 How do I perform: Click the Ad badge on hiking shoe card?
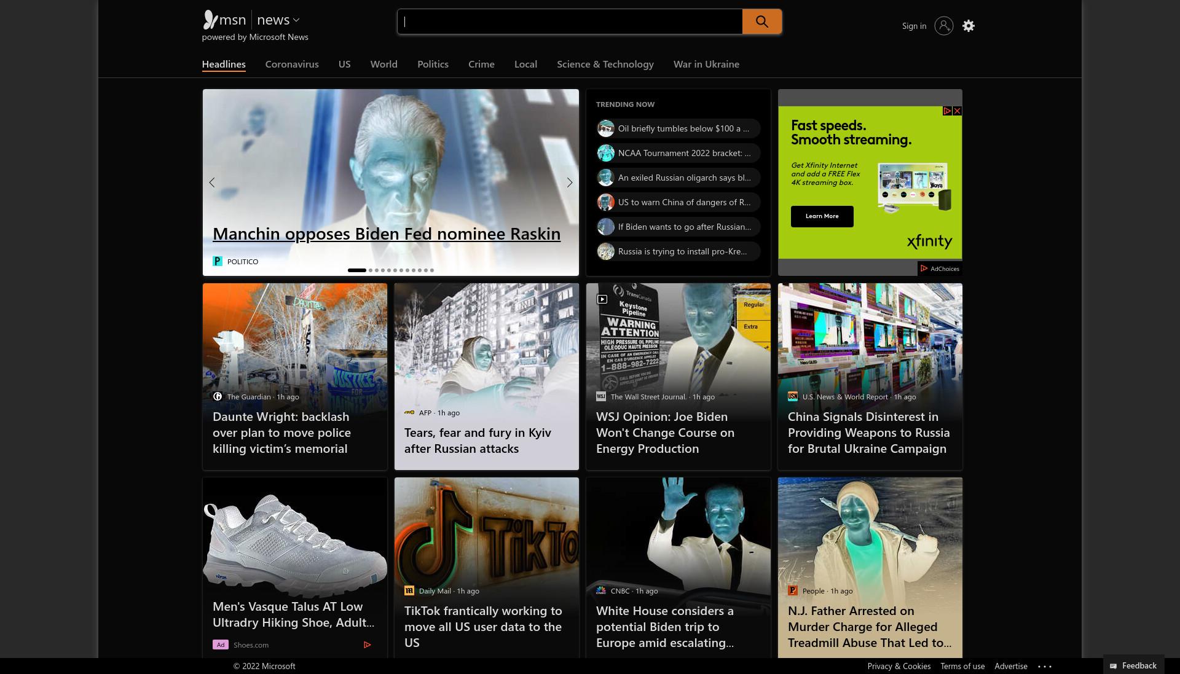[221, 645]
